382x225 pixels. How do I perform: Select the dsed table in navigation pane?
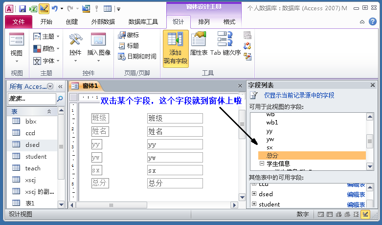coord(32,144)
